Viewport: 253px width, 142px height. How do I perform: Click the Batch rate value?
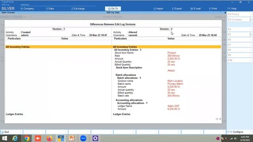coord(173,95)
